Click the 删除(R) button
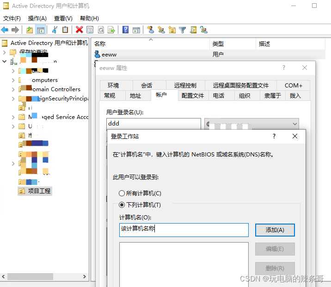The height and width of the screenshot is (287, 331). pos(275,268)
